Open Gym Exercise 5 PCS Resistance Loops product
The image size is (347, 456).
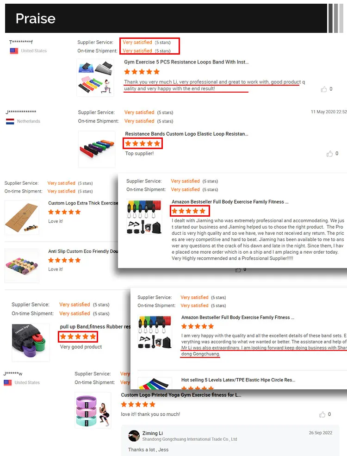pyautogui.click(x=186, y=62)
